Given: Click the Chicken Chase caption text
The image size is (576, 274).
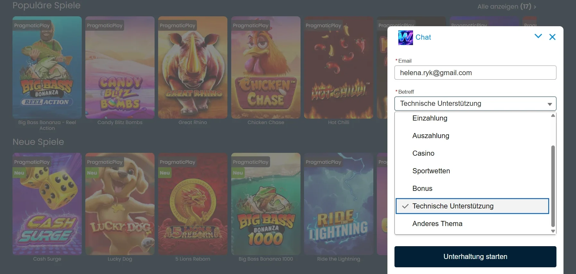Looking at the screenshot, I should (x=266, y=122).
